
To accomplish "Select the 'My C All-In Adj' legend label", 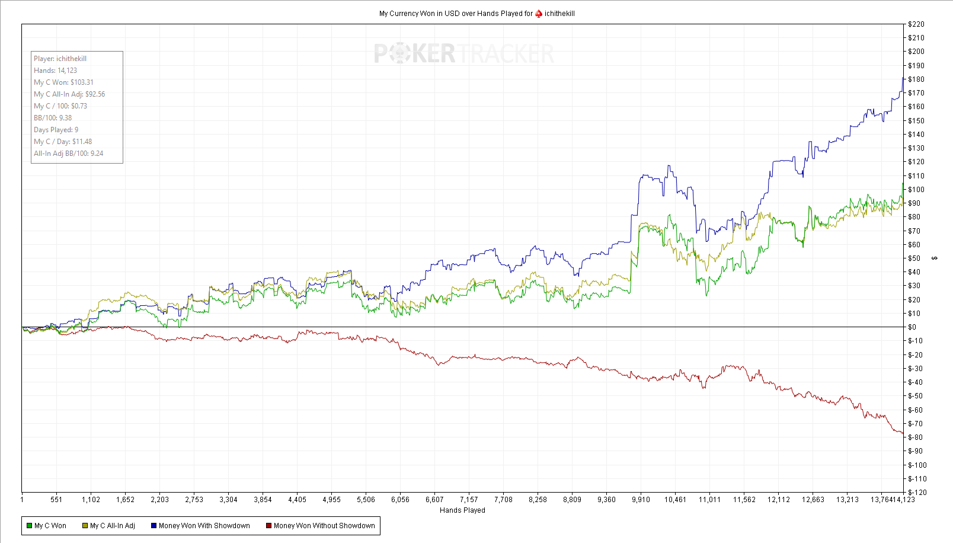I will tap(113, 526).
